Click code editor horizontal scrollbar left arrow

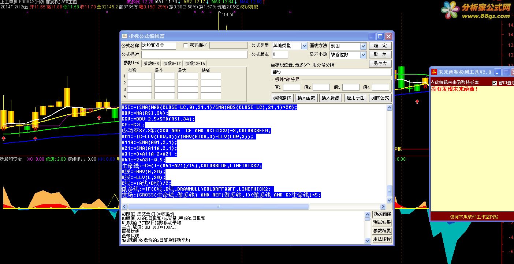click(124, 207)
